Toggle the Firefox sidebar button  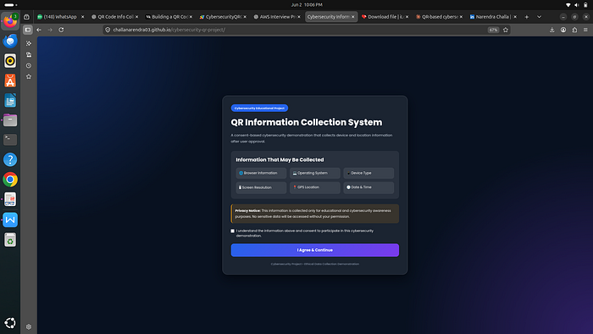[x=28, y=30]
